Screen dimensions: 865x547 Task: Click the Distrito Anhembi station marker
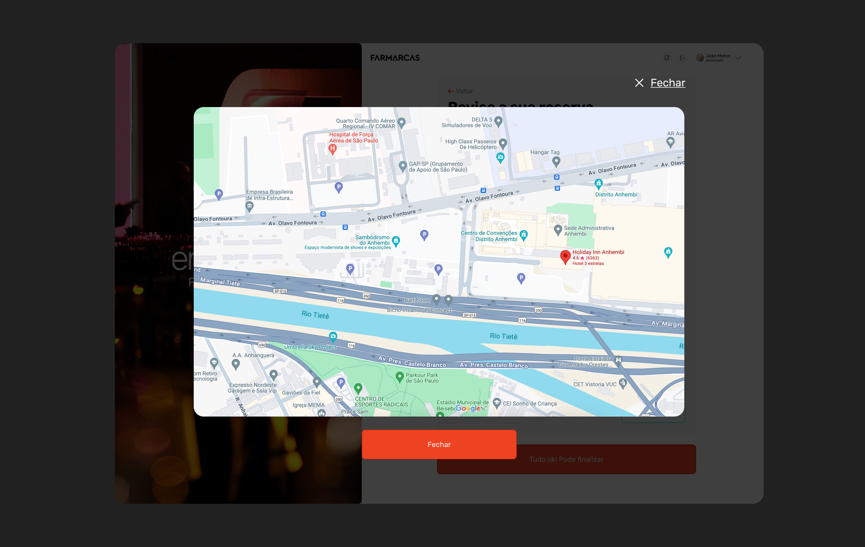coord(598,184)
